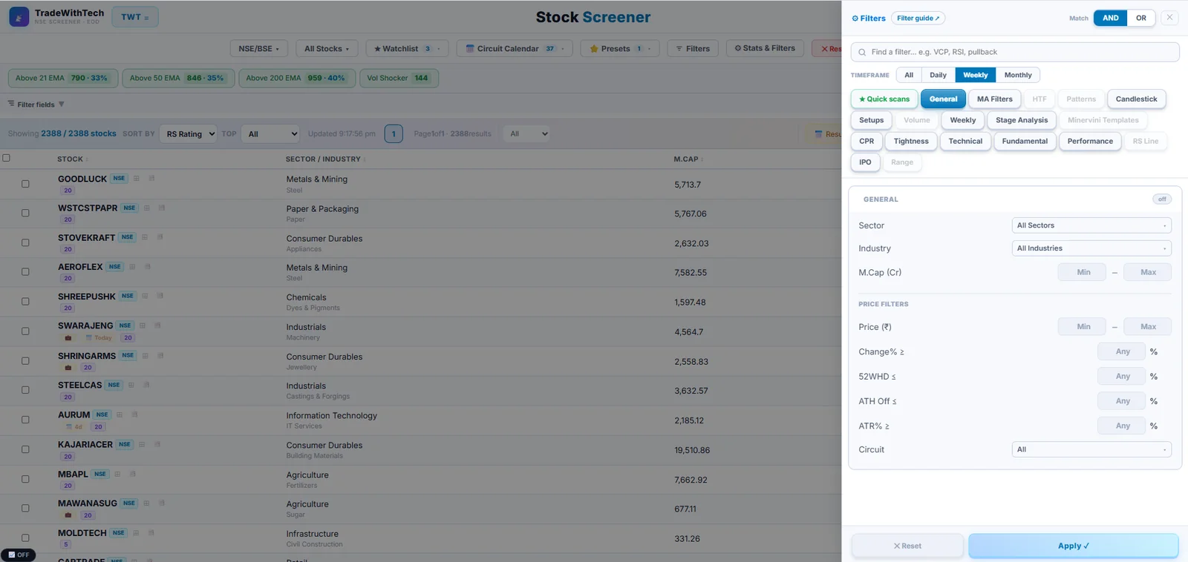Screen dimensions: 1188x562
Task: Click the grid icon next to STEELCAS
Action: 131,385
